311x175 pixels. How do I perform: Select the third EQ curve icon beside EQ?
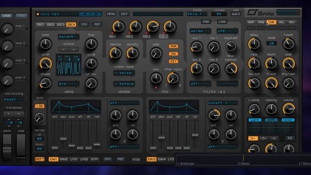tap(274, 138)
